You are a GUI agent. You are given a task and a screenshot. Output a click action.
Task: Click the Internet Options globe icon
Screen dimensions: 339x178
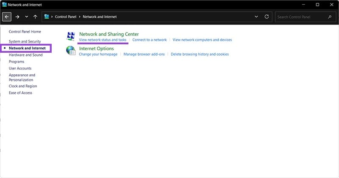(x=71, y=51)
